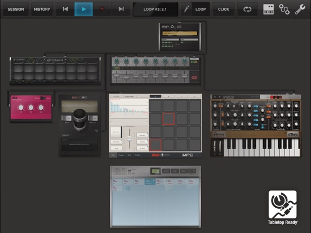
Task: Open the SESSION menu
Action: coord(16,9)
